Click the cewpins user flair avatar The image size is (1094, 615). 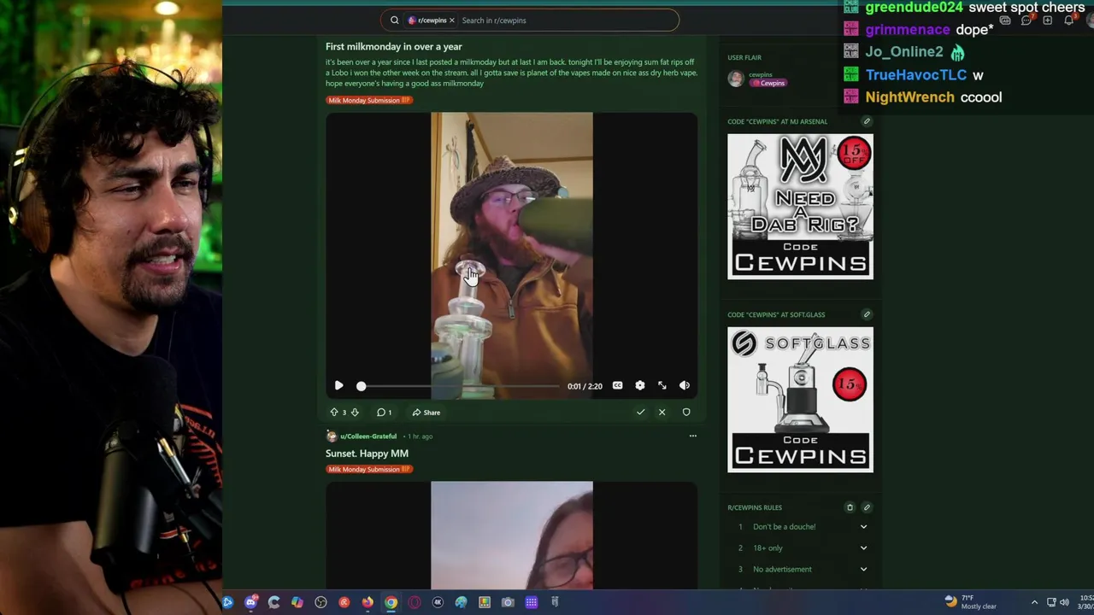(x=736, y=79)
